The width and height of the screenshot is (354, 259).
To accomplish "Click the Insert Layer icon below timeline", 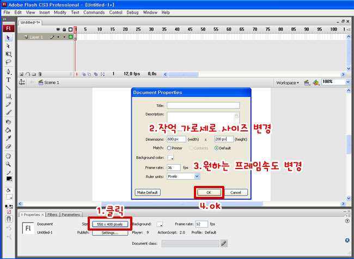I will point(21,74).
